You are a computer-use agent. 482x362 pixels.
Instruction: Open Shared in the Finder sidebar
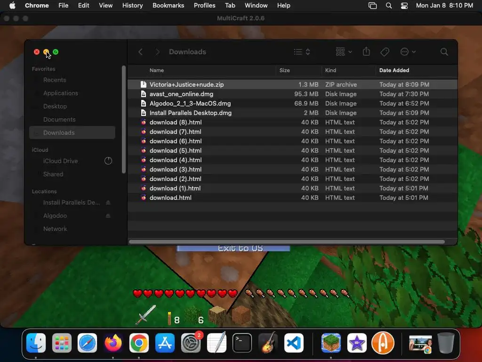coord(72,174)
